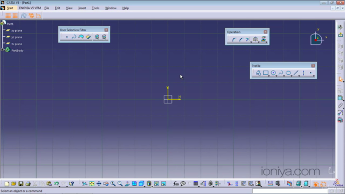Select the Ellipse tool in Profile toolbar
Viewport: 345px width, 194px height.
click(x=288, y=73)
